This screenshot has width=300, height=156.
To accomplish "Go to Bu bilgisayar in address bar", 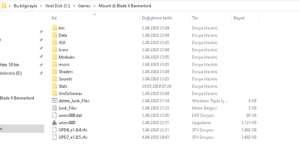I will point(25,6).
